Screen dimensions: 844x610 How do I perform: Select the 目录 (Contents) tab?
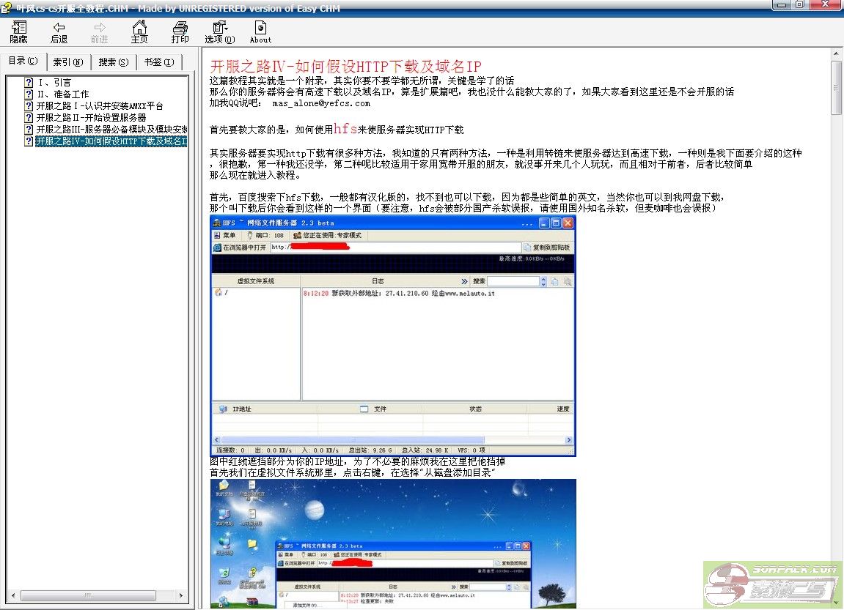click(x=23, y=62)
